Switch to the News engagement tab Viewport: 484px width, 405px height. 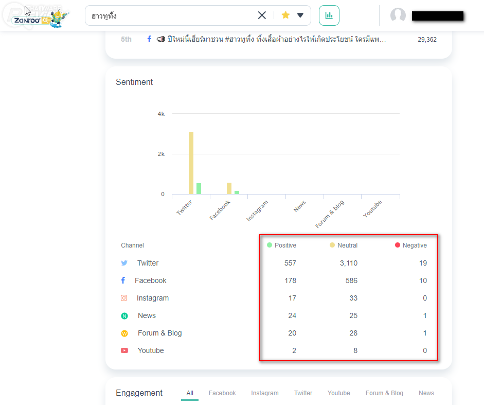pyautogui.click(x=426, y=393)
